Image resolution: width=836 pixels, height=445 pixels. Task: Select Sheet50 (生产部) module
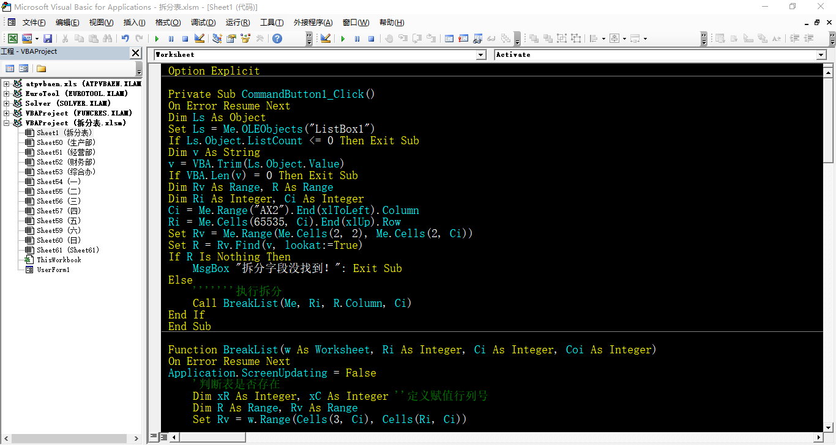pyautogui.click(x=61, y=142)
